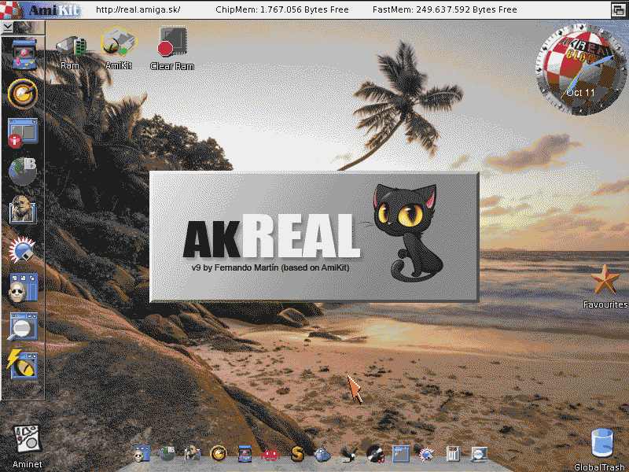Launch the red burst disk icon in bottom dock
Viewport: 629px width, 472px height.
426,454
